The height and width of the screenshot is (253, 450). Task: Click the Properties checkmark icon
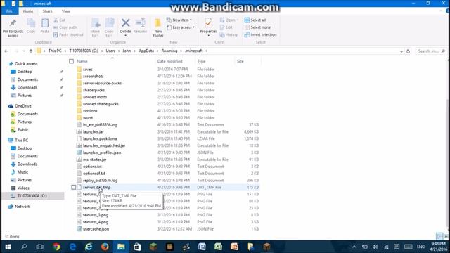coord(209,23)
